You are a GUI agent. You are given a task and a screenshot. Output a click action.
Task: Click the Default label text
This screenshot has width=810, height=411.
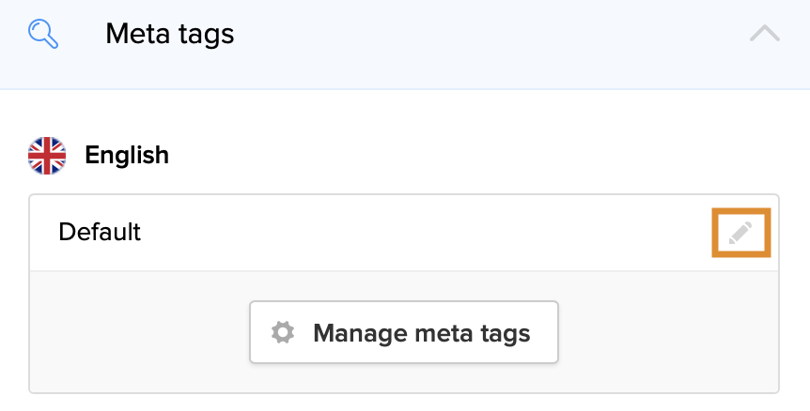pos(100,232)
